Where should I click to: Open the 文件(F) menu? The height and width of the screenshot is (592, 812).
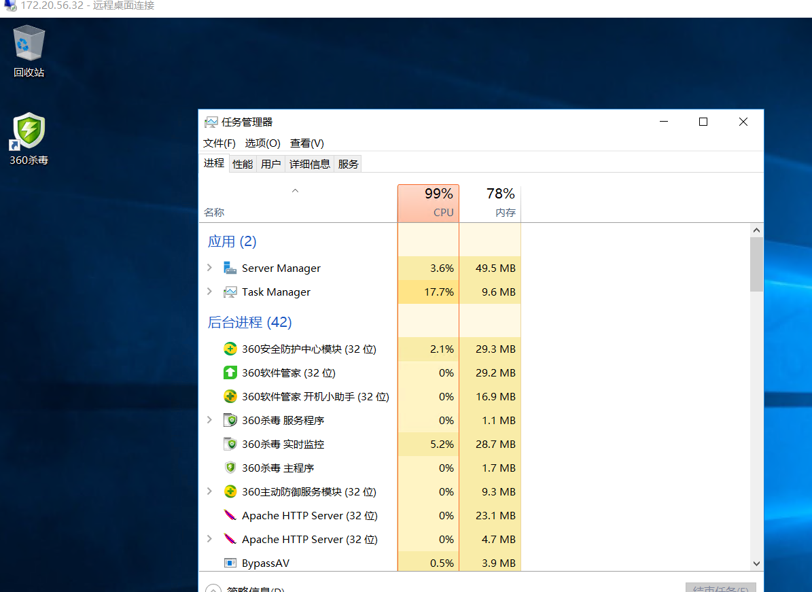click(x=219, y=143)
